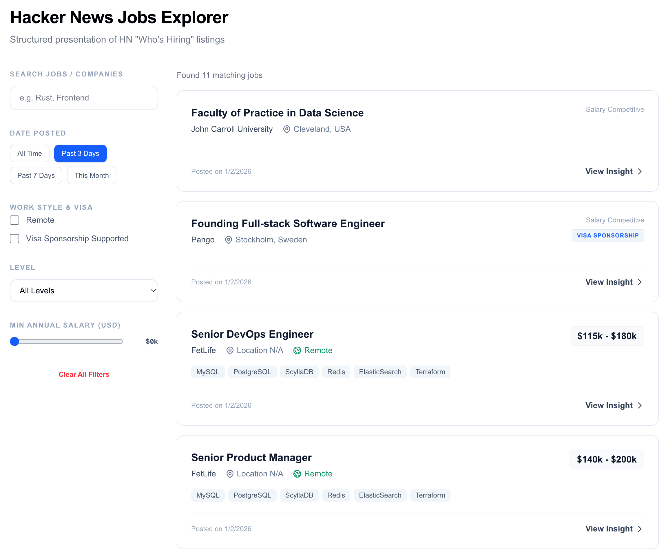Image resolution: width=668 pixels, height=552 pixels.
Task: Click the globe icon next to Remote on Senior DevOps Engineer
Action: 297,350
